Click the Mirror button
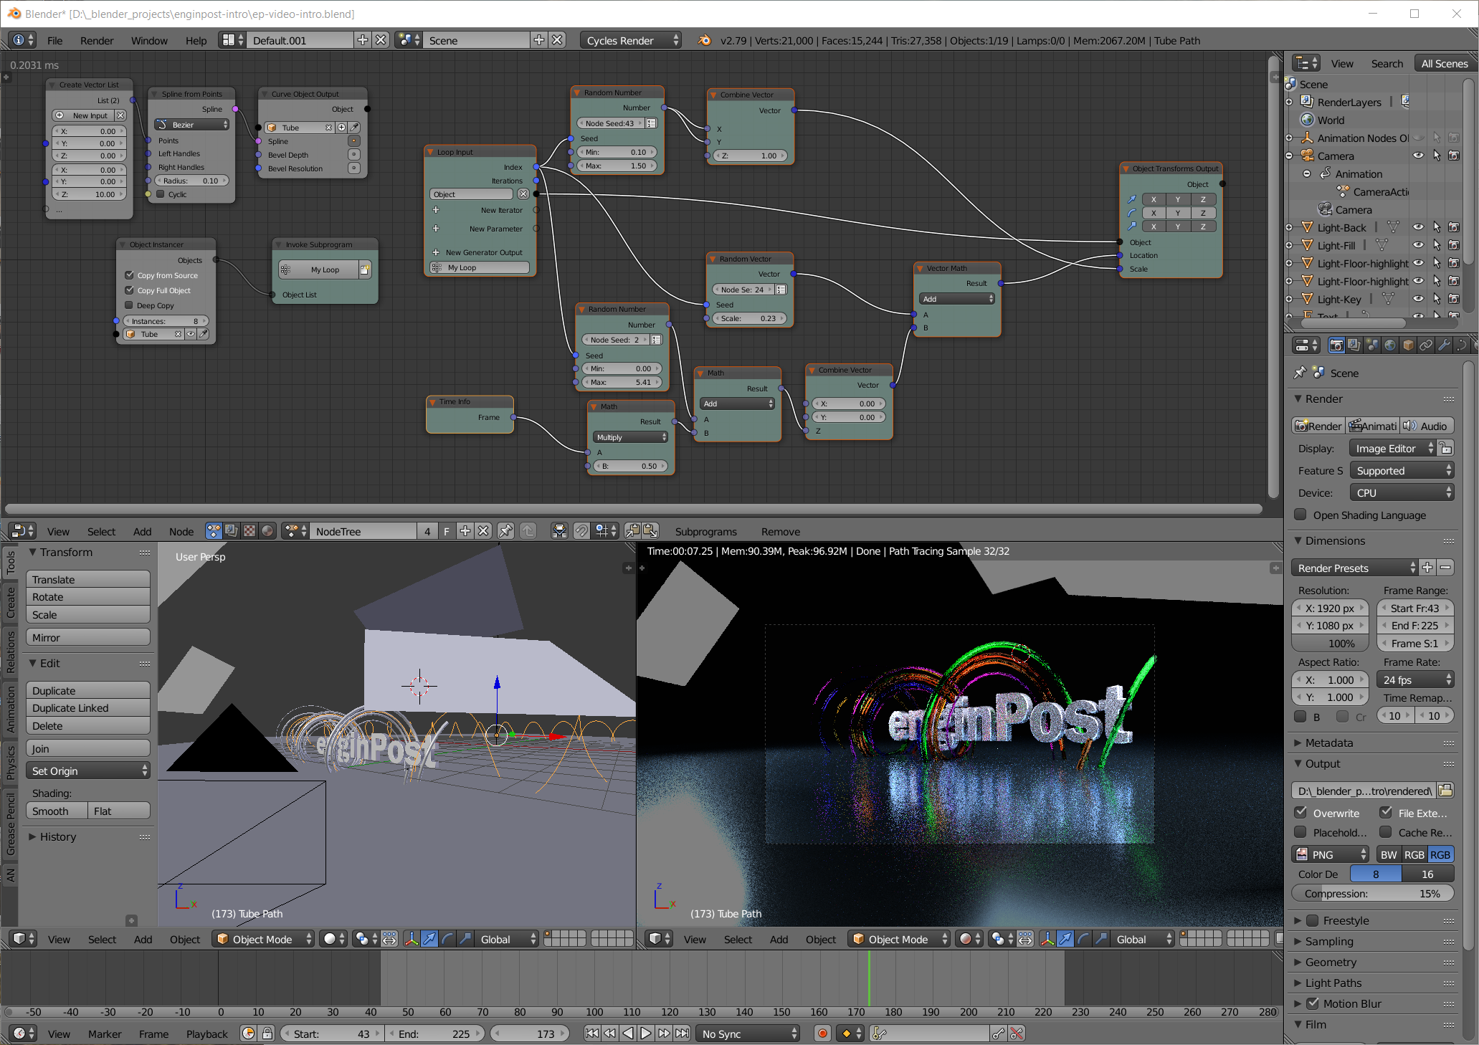This screenshot has height=1045, width=1479. coord(88,637)
